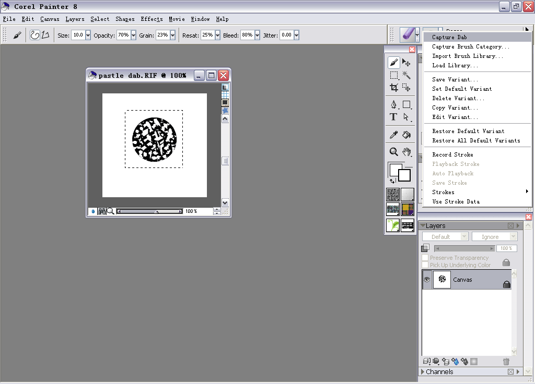This screenshot has height=384, width=535.
Task: Activate the Crop tool
Action: (x=394, y=88)
